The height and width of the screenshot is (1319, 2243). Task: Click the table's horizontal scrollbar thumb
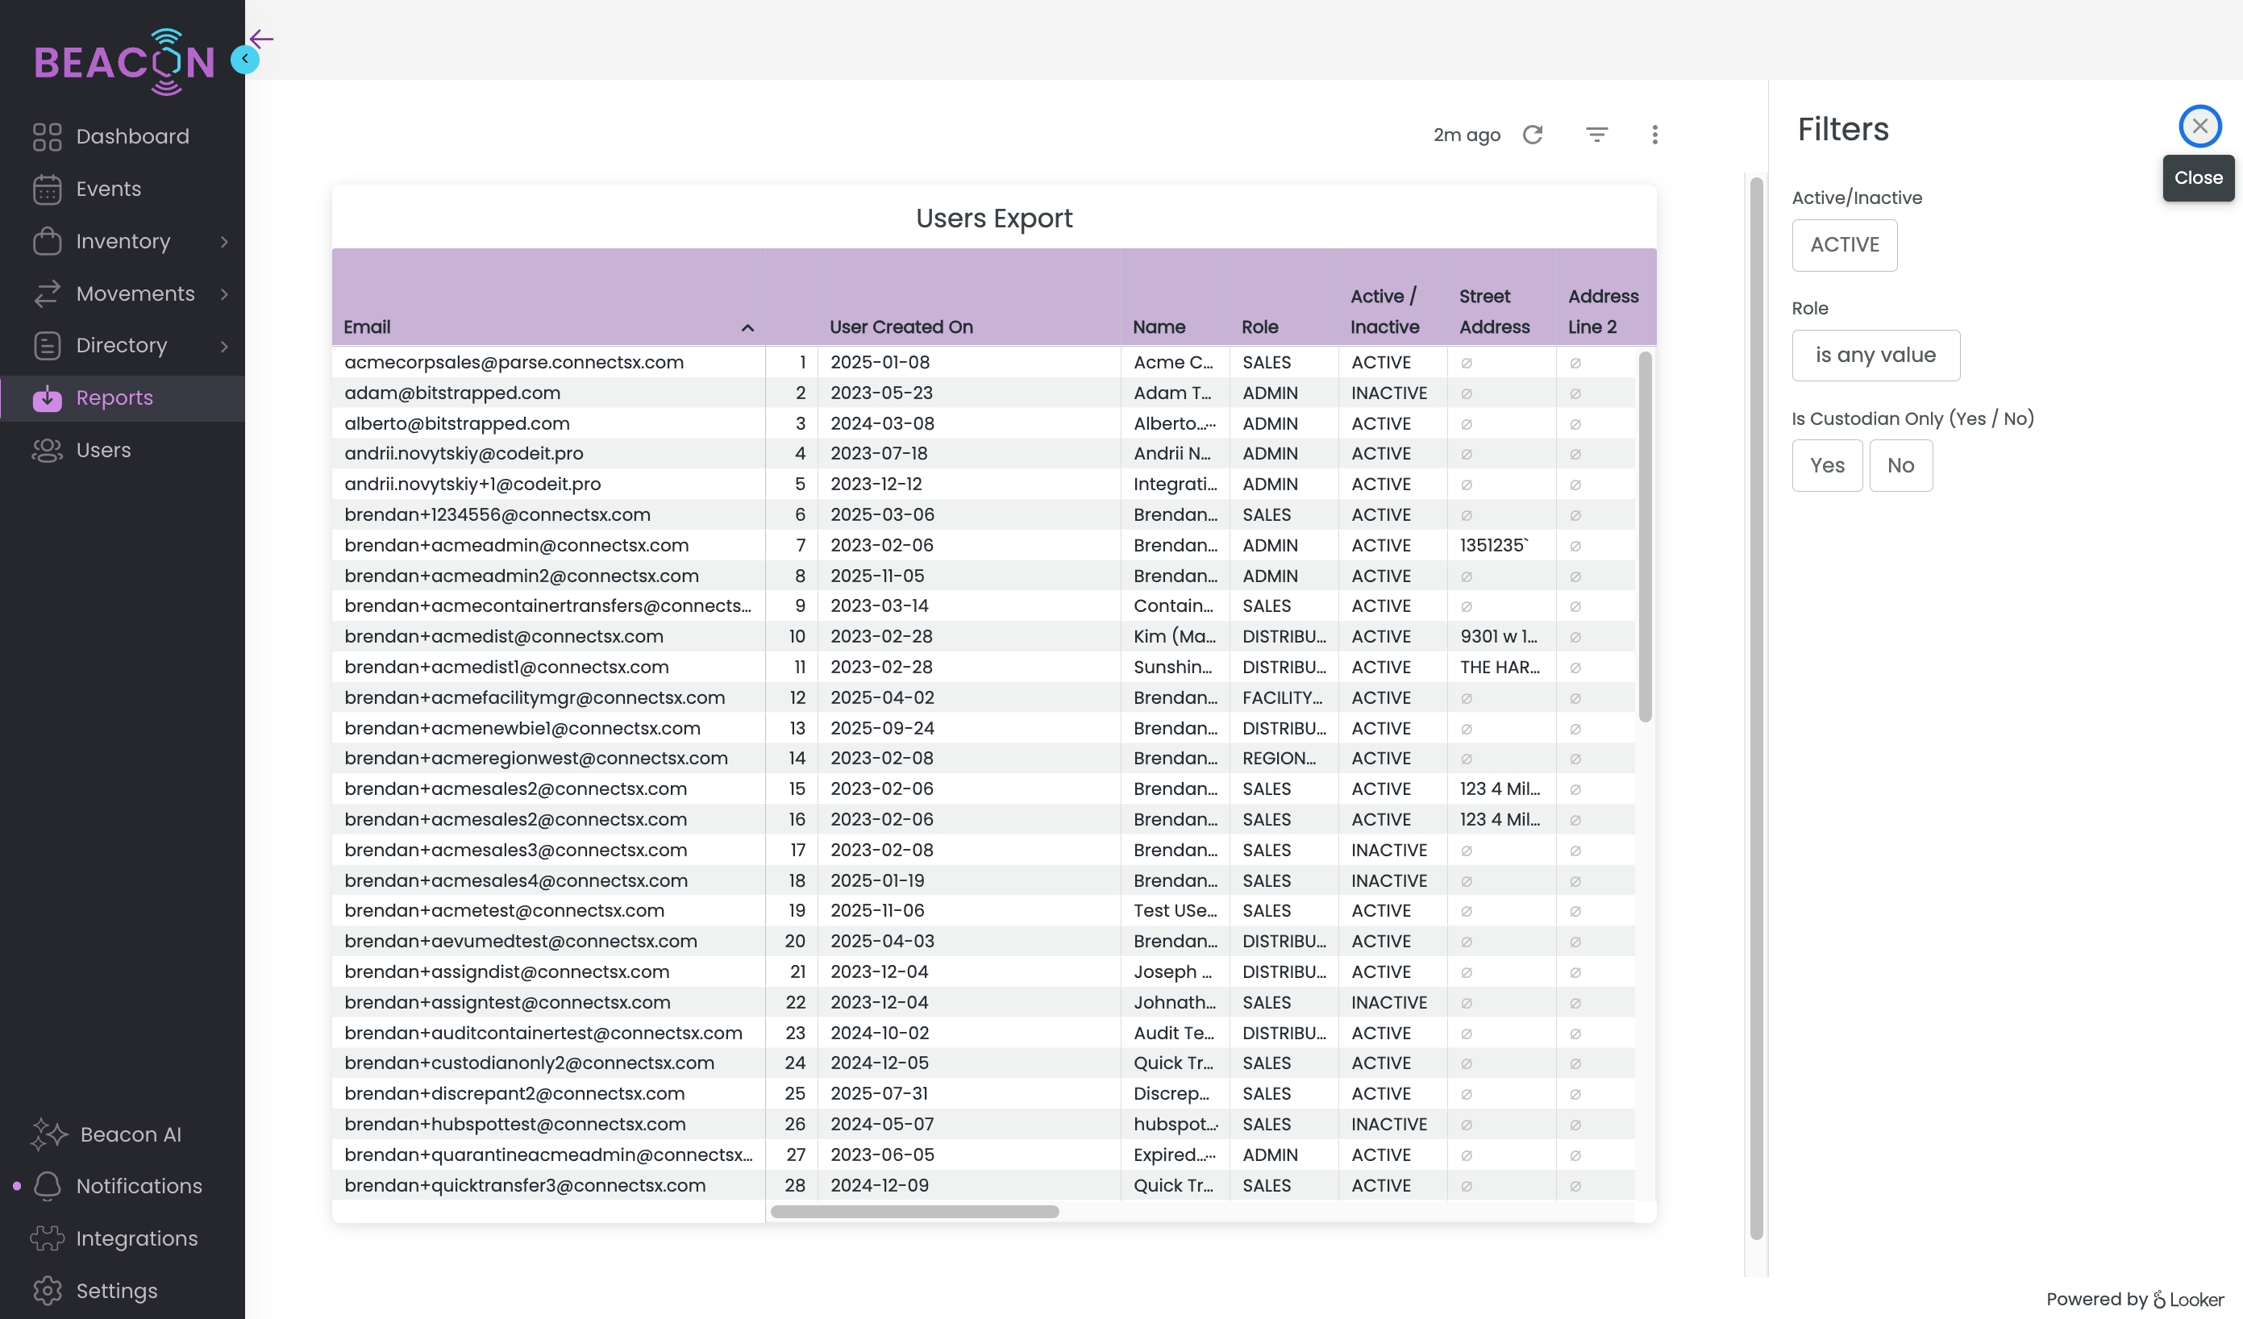(x=914, y=1211)
